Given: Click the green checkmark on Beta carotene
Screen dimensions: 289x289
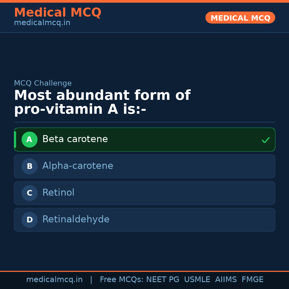Looking at the screenshot, I should point(265,140).
